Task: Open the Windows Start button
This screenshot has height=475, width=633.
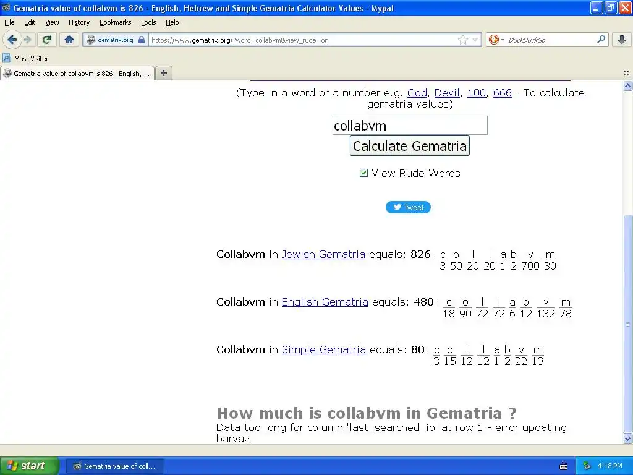Action: (x=29, y=466)
